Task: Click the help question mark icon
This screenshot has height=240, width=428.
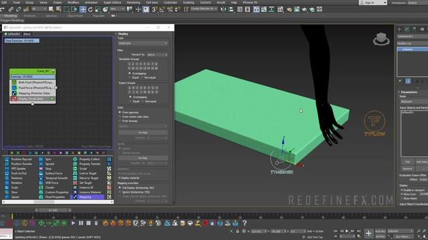Action: tap(245, 223)
